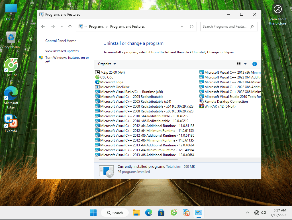Open Control Panel Home link
The width and height of the screenshot is (292, 220).
click(x=61, y=41)
